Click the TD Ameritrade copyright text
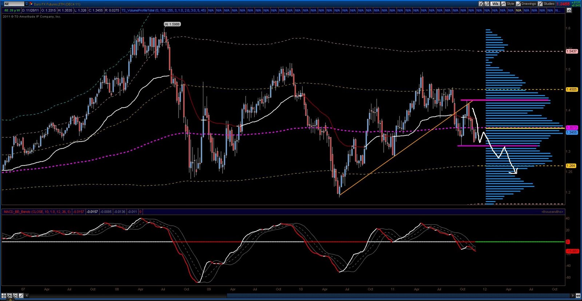The width and height of the screenshot is (582, 301). (x=32, y=17)
